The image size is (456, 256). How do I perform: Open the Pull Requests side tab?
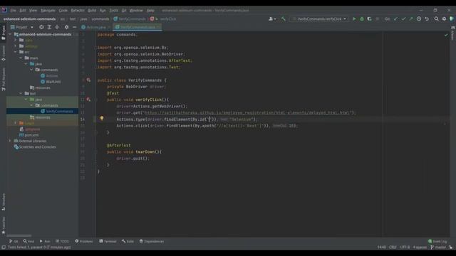pyautogui.click(x=3, y=79)
